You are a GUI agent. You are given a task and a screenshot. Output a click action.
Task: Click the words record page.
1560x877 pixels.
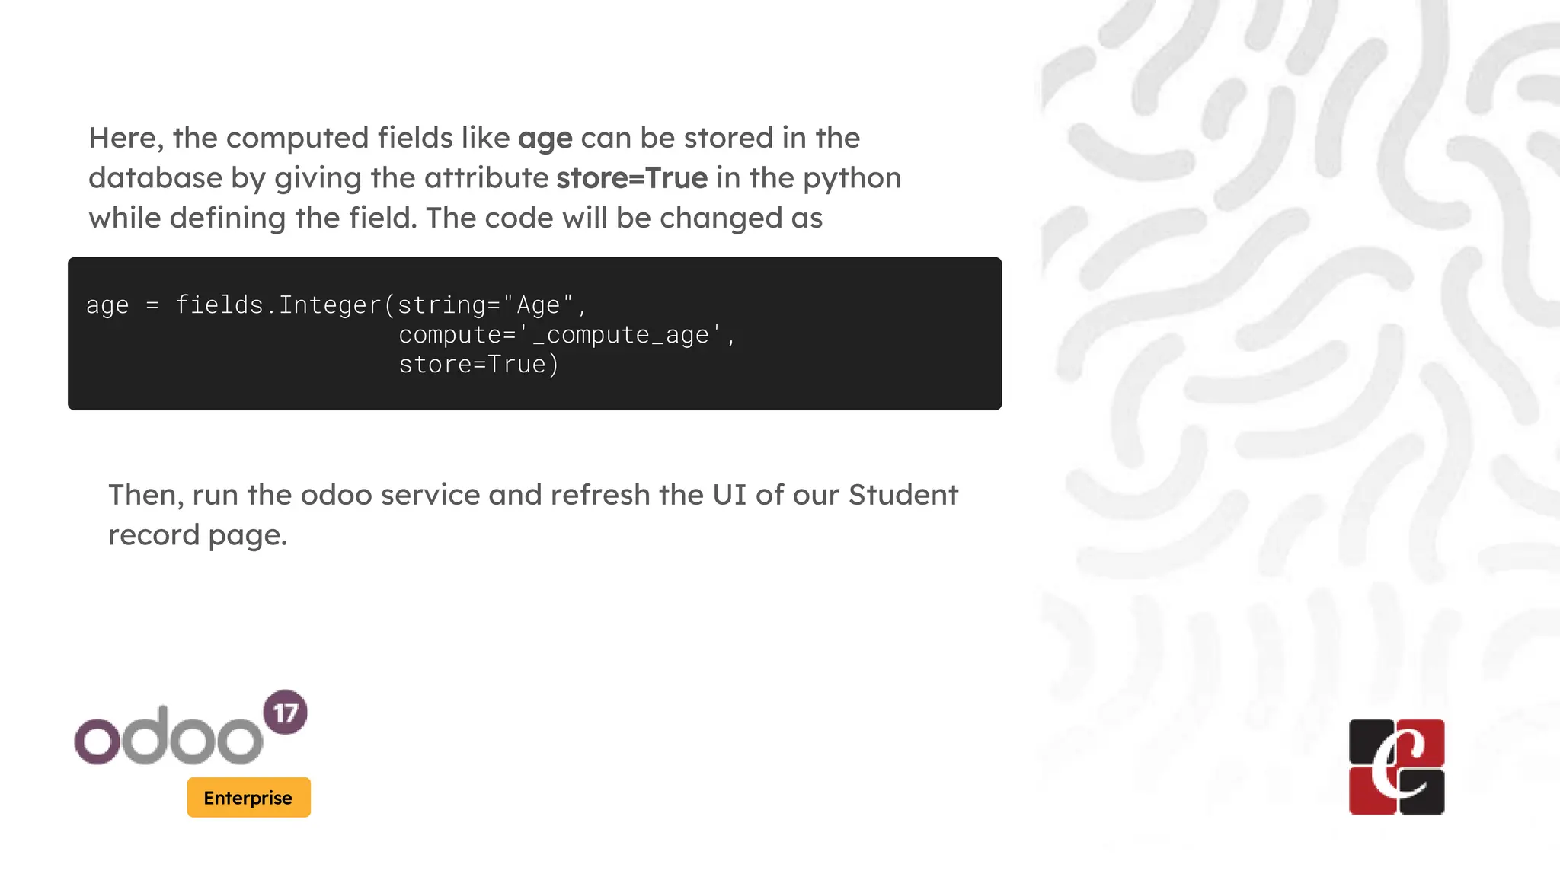click(x=197, y=535)
